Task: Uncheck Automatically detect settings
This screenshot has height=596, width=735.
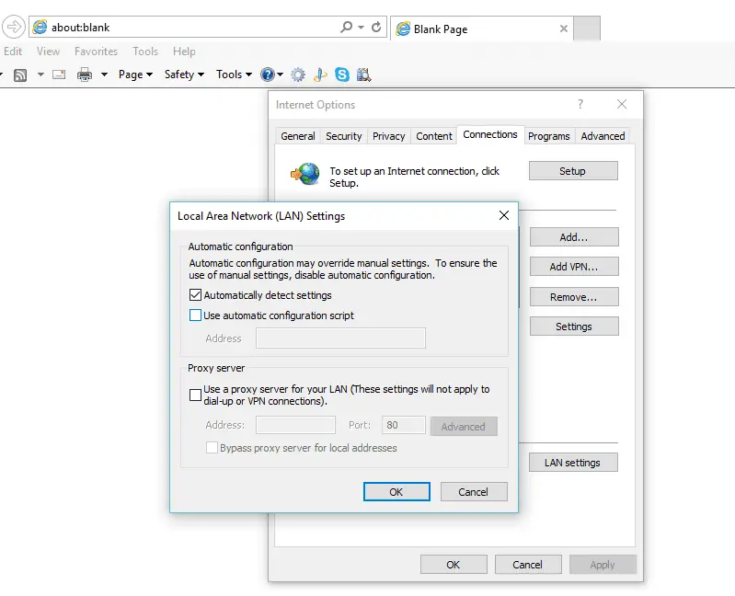Action: click(x=195, y=295)
